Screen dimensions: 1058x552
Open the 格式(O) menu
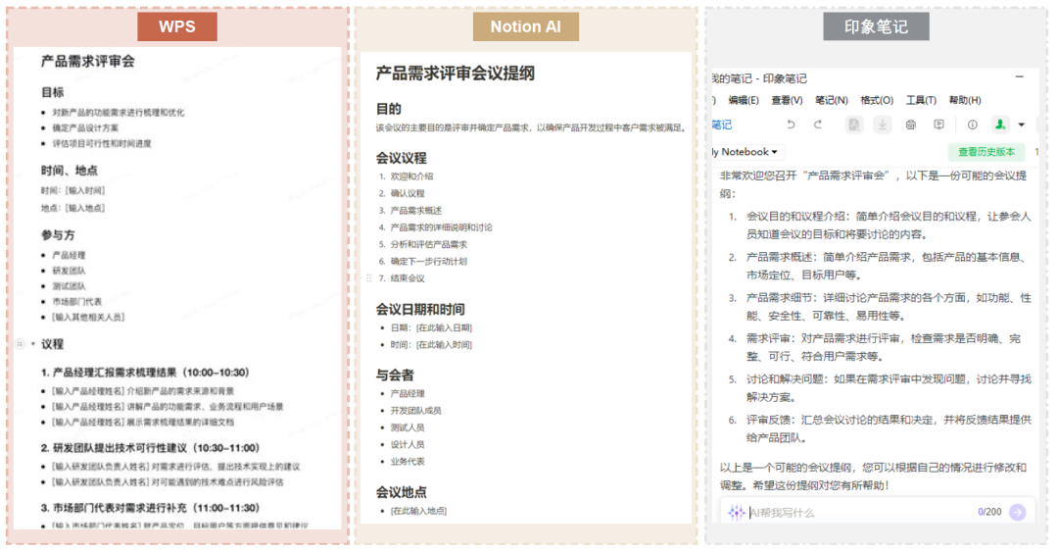pyautogui.click(x=877, y=100)
